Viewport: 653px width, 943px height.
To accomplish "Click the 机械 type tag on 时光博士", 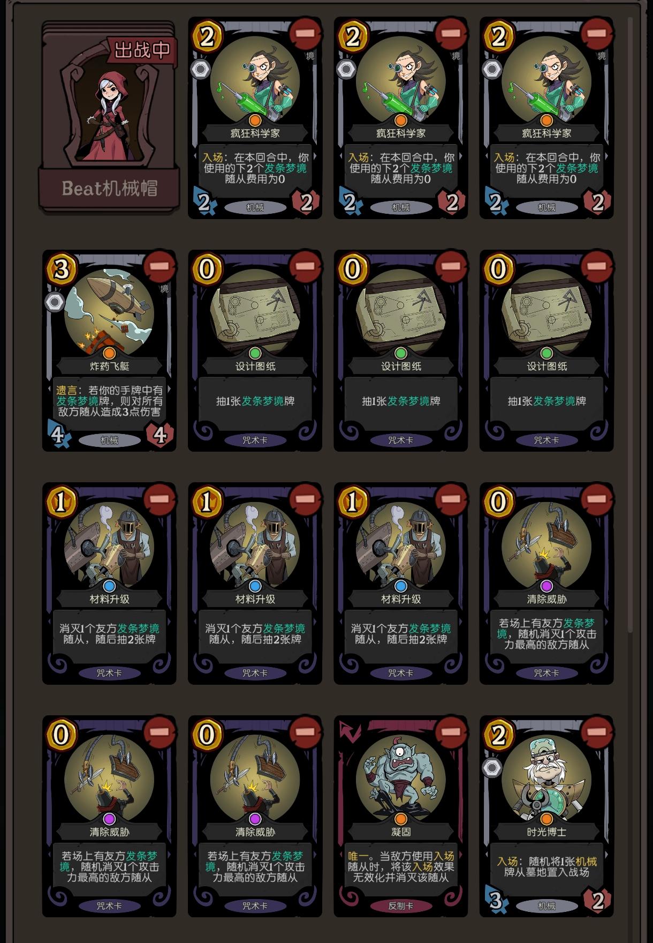I will [546, 906].
